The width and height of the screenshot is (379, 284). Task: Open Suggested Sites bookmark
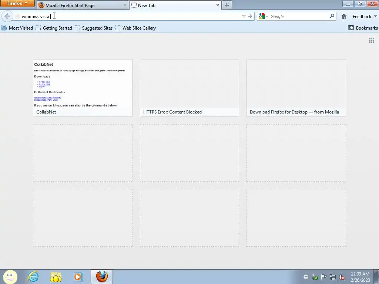coord(94,28)
